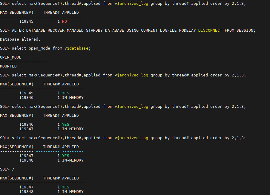Viewport: 270px width, 195px height.
Task: Click sequence 119347 on the IN-MEMORY row
Action: click(x=26, y=129)
